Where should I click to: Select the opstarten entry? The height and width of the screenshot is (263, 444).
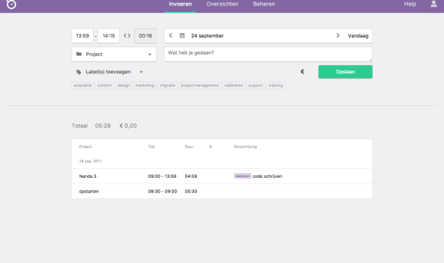tap(222, 191)
